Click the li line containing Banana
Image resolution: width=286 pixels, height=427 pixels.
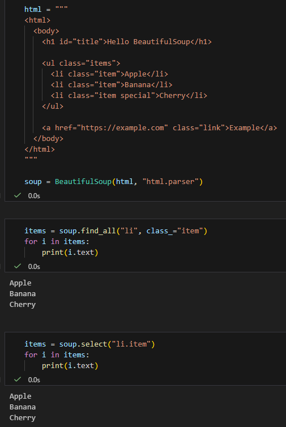pos(112,85)
